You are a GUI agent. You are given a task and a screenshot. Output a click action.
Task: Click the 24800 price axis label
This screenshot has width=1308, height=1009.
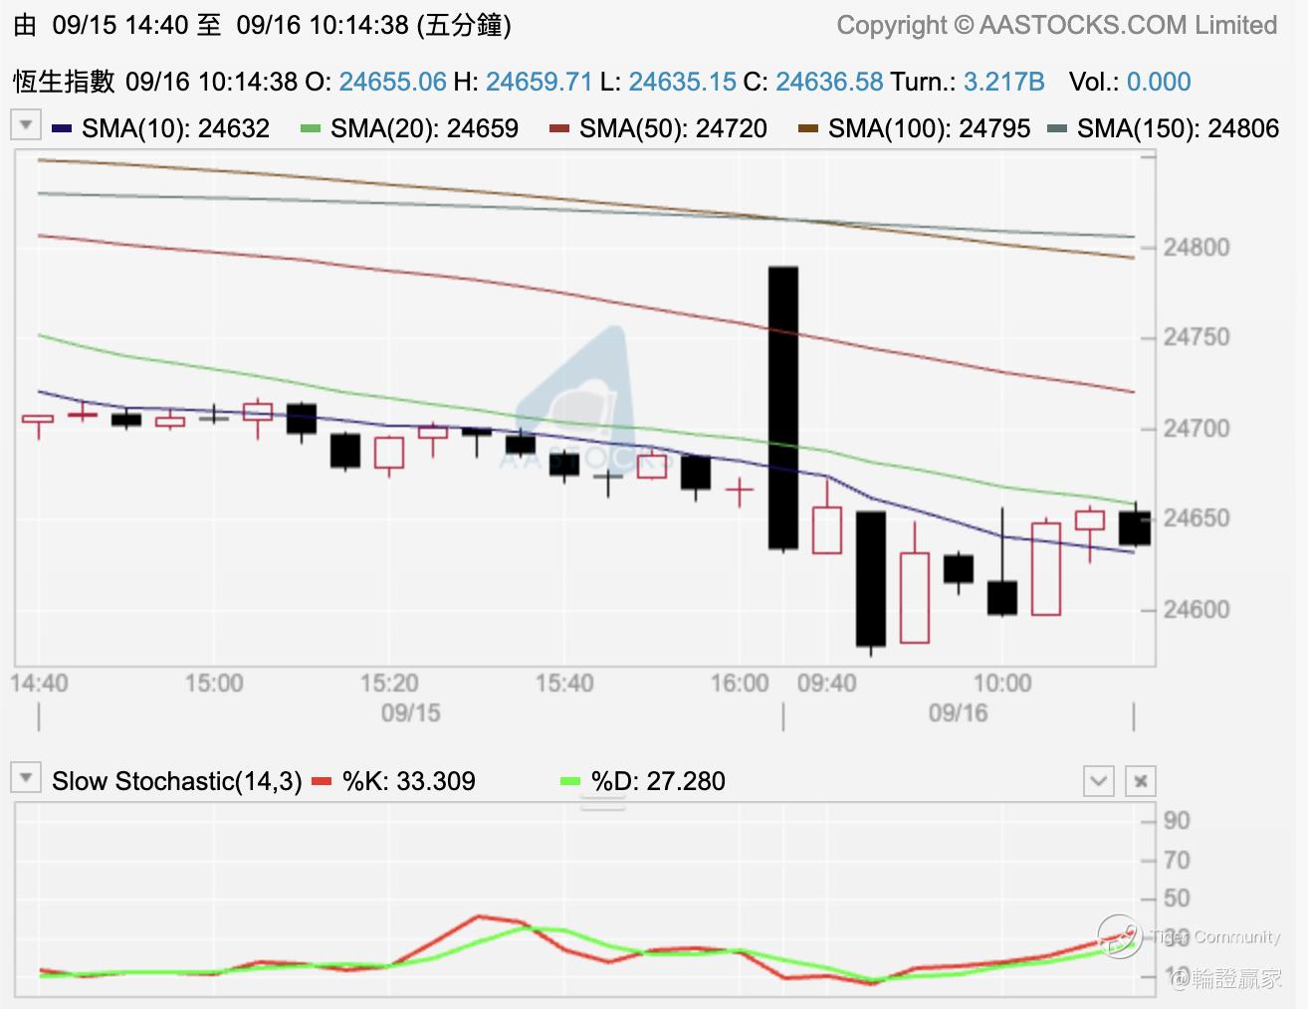(x=1197, y=247)
